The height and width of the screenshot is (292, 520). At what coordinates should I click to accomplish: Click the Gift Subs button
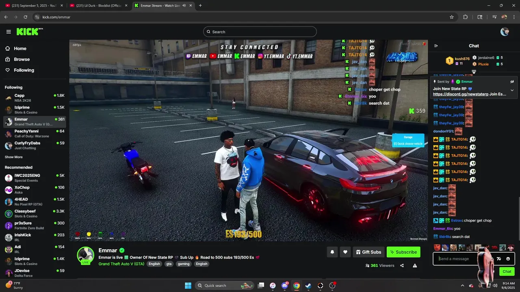click(368, 252)
